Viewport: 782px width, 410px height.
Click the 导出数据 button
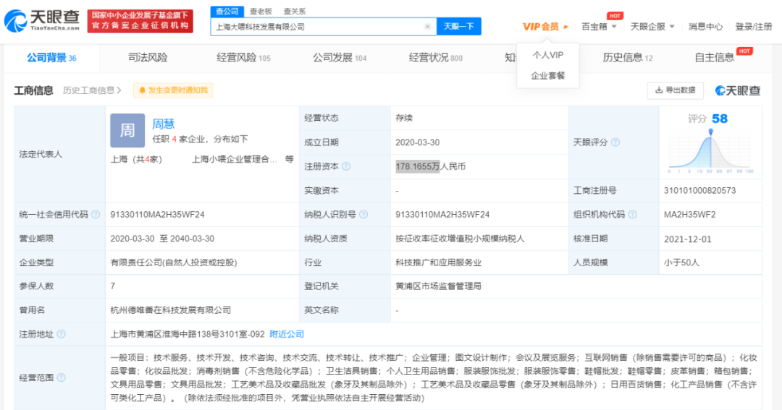click(x=676, y=90)
